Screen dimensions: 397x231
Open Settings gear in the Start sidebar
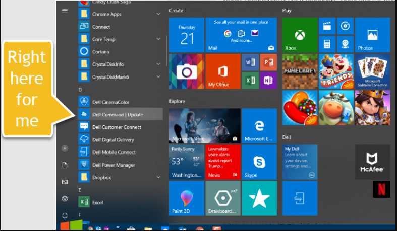[65, 199]
